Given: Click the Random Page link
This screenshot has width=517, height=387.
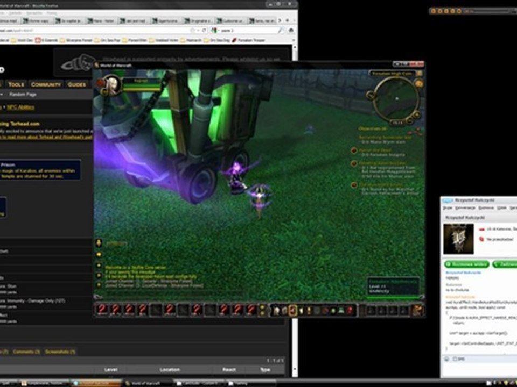Looking at the screenshot, I should (23, 95).
